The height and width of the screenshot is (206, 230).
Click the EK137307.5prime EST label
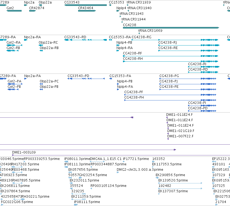tap(173, 191)
